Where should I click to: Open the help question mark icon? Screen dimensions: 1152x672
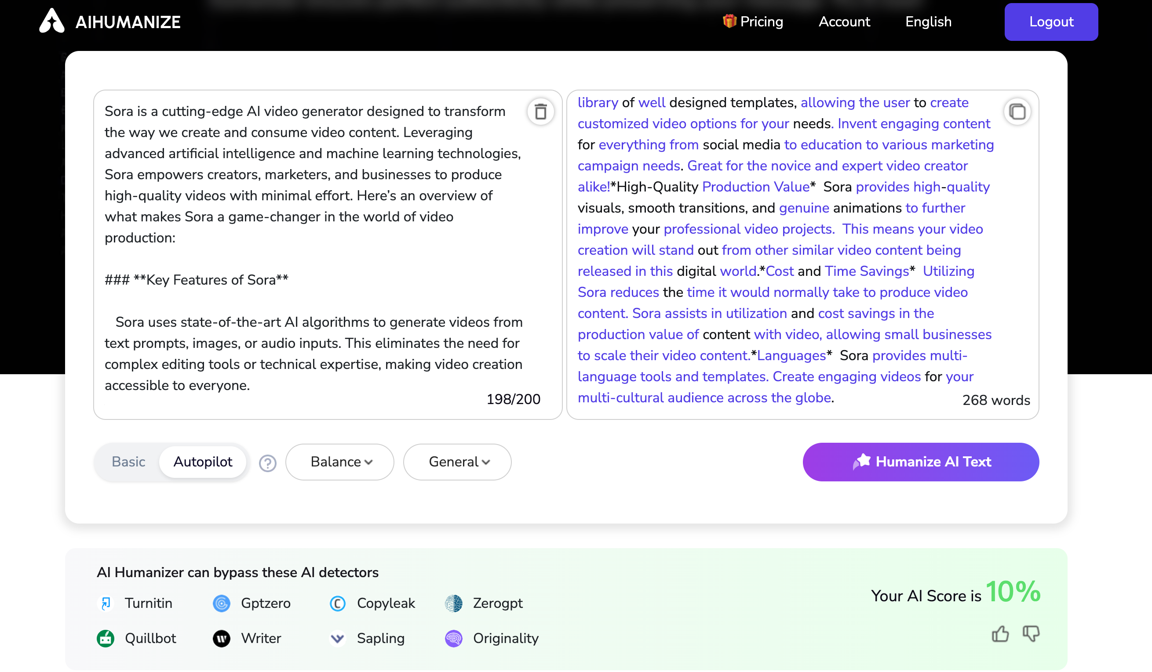coord(267,462)
